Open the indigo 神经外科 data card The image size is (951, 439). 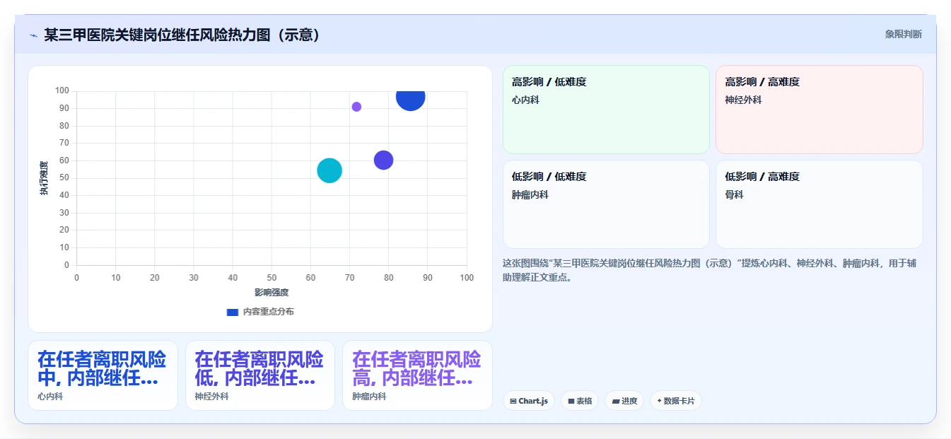[x=260, y=375]
